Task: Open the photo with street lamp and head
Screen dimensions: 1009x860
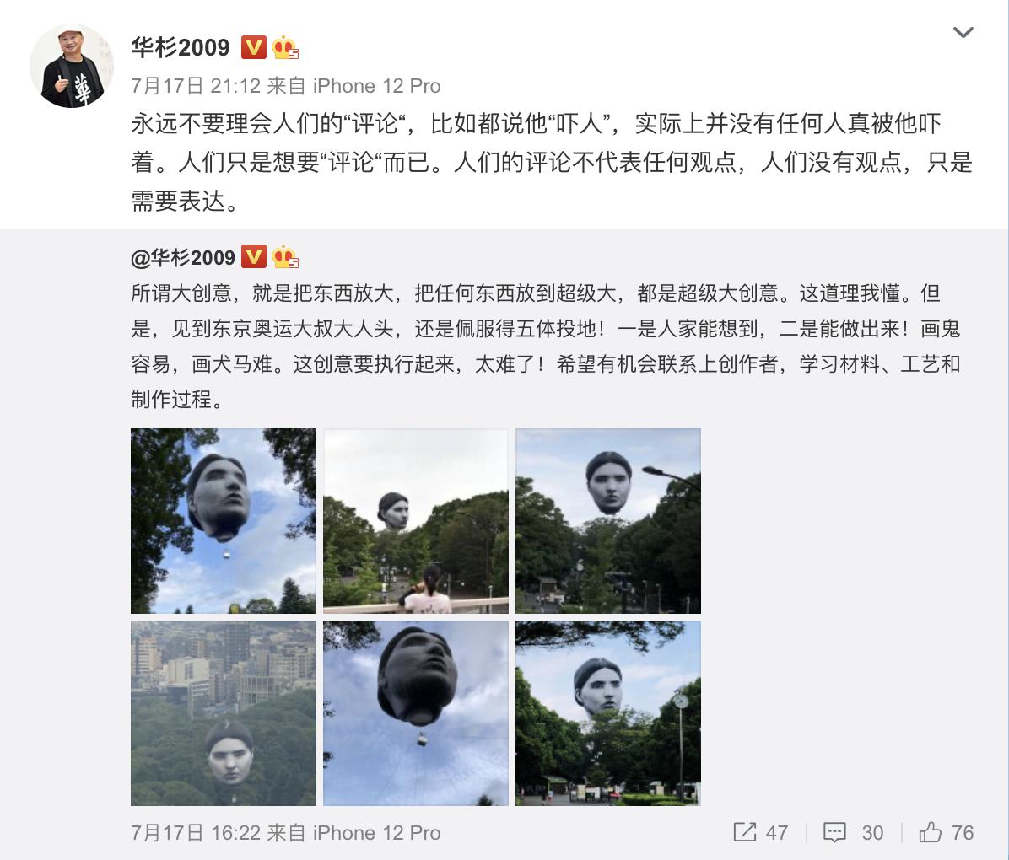Action: coord(608,521)
